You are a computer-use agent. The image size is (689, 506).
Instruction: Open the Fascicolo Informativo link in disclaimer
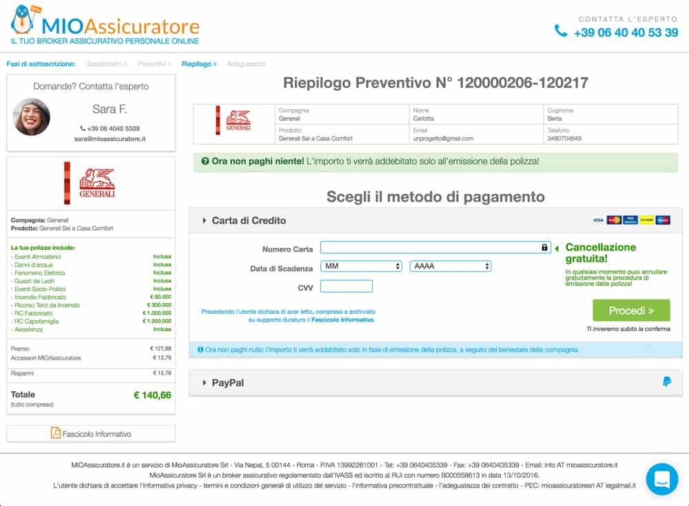[342, 319]
